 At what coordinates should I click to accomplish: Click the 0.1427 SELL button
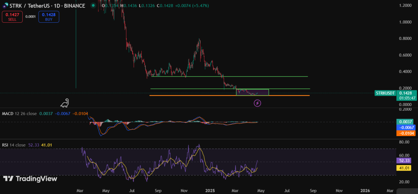click(x=12, y=17)
